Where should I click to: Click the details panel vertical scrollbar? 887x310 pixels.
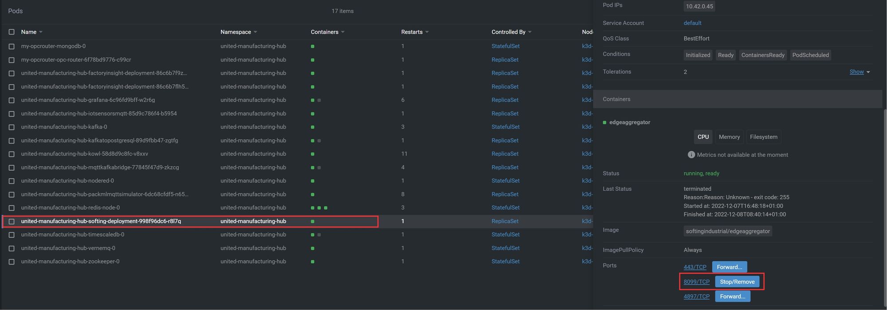[x=884, y=208]
